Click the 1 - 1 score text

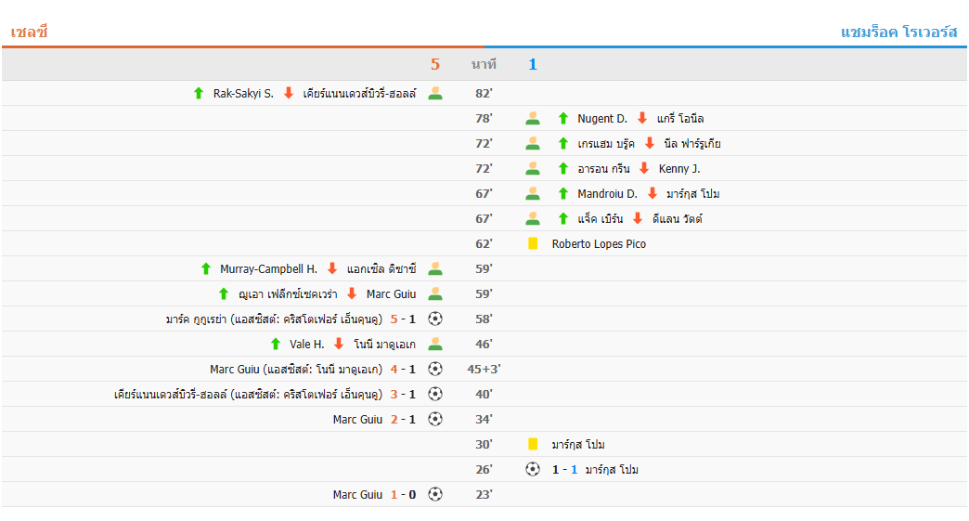[x=565, y=469]
